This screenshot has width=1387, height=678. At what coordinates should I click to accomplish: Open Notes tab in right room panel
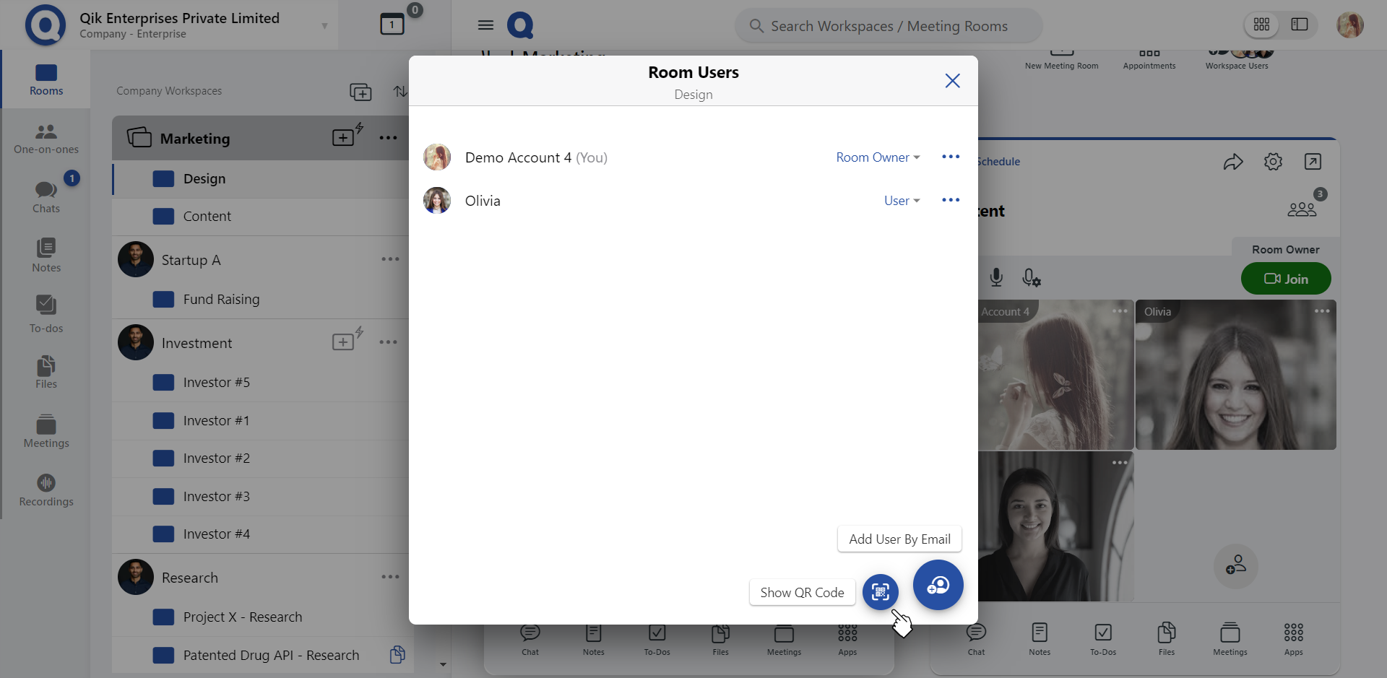pos(1040,639)
